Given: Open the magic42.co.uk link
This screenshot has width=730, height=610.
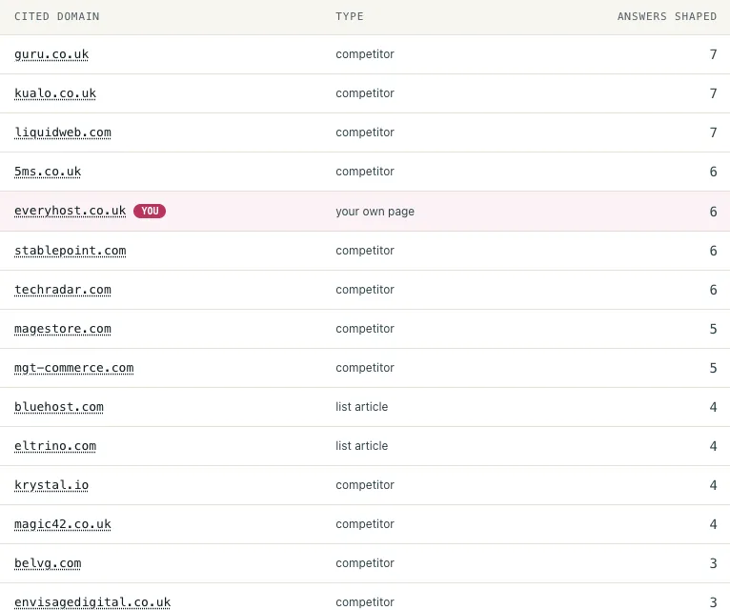Looking at the screenshot, I should [x=62, y=524].
